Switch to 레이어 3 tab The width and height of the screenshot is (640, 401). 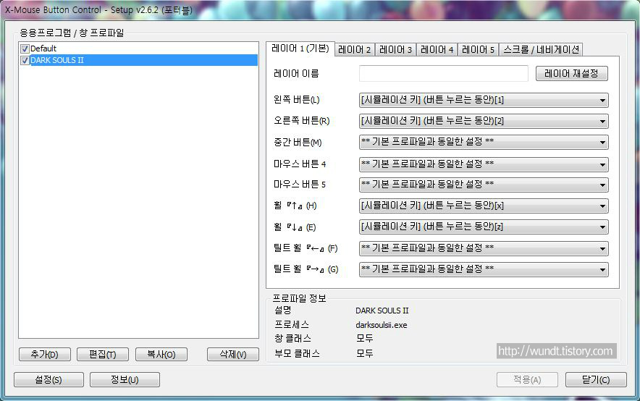395,50
